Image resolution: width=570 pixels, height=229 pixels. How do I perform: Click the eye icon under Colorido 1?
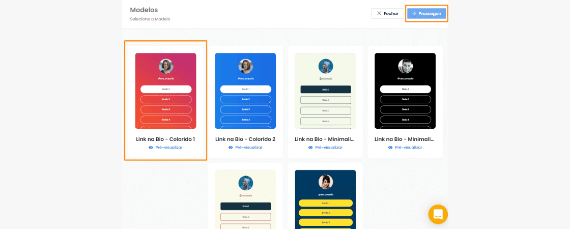pos(151,148)
